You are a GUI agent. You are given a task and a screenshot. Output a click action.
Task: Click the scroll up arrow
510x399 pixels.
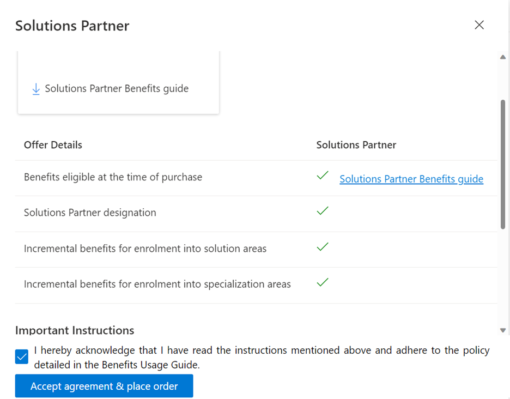[503, 57]
